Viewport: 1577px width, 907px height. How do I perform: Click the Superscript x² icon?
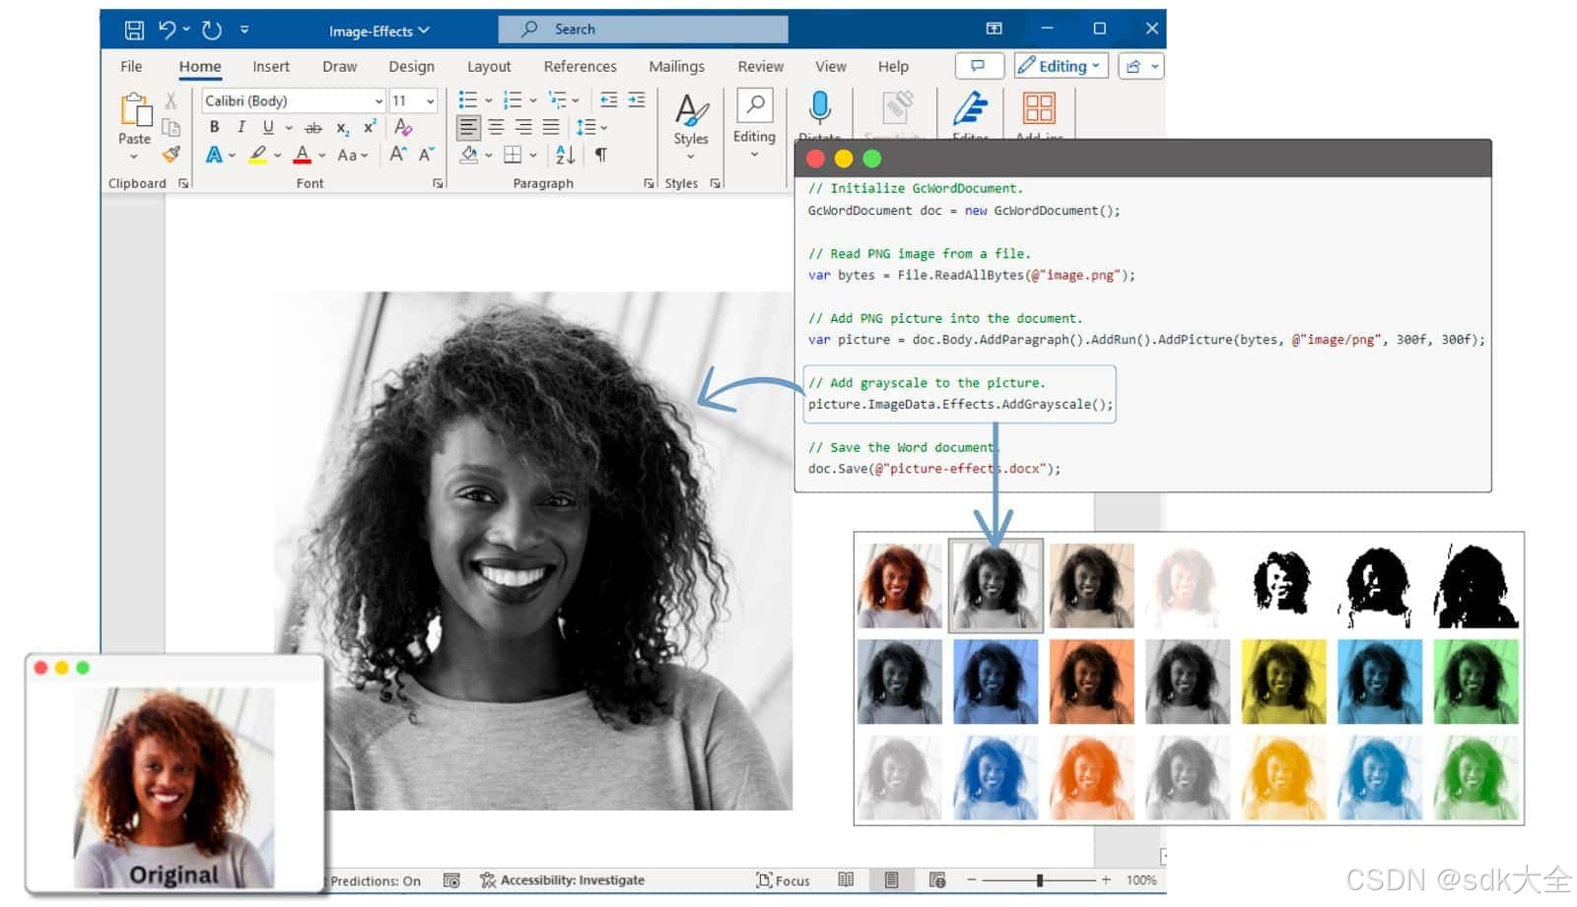tap(370, 126)
